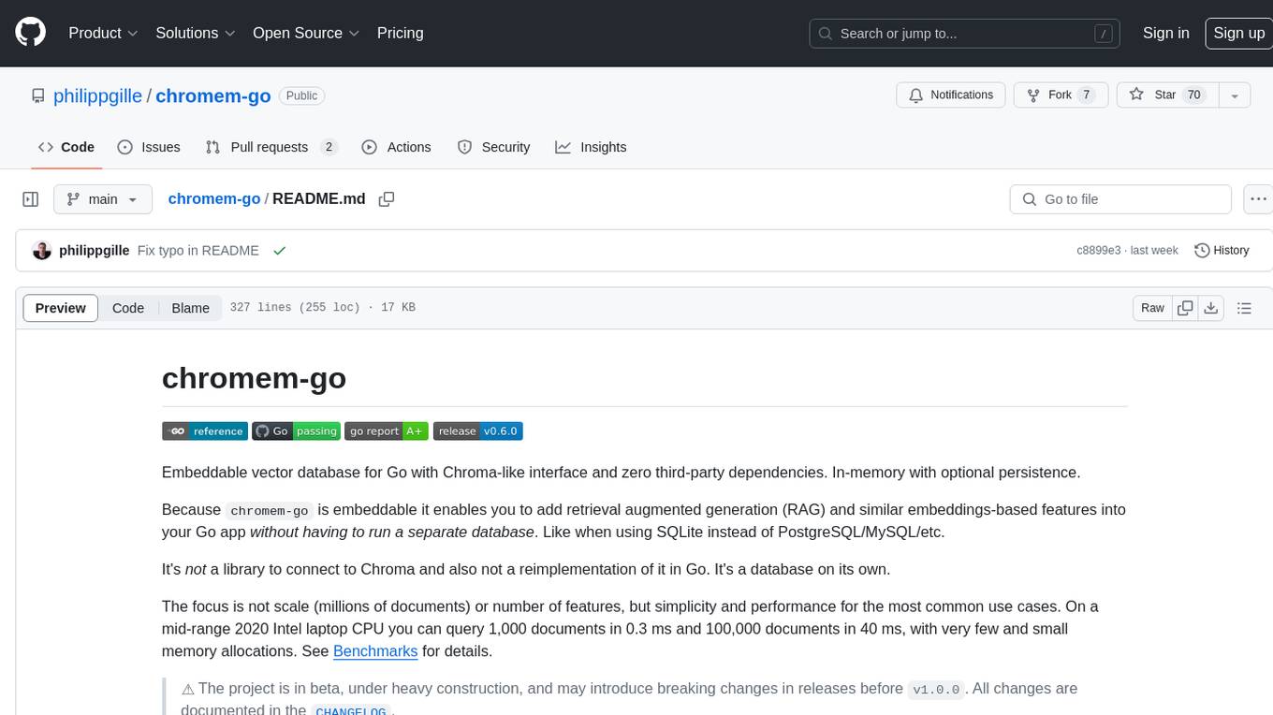Open the Fix typo in README commit

[198, 251]
